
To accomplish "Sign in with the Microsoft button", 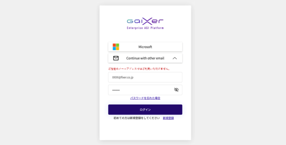I will coord(145,47).
